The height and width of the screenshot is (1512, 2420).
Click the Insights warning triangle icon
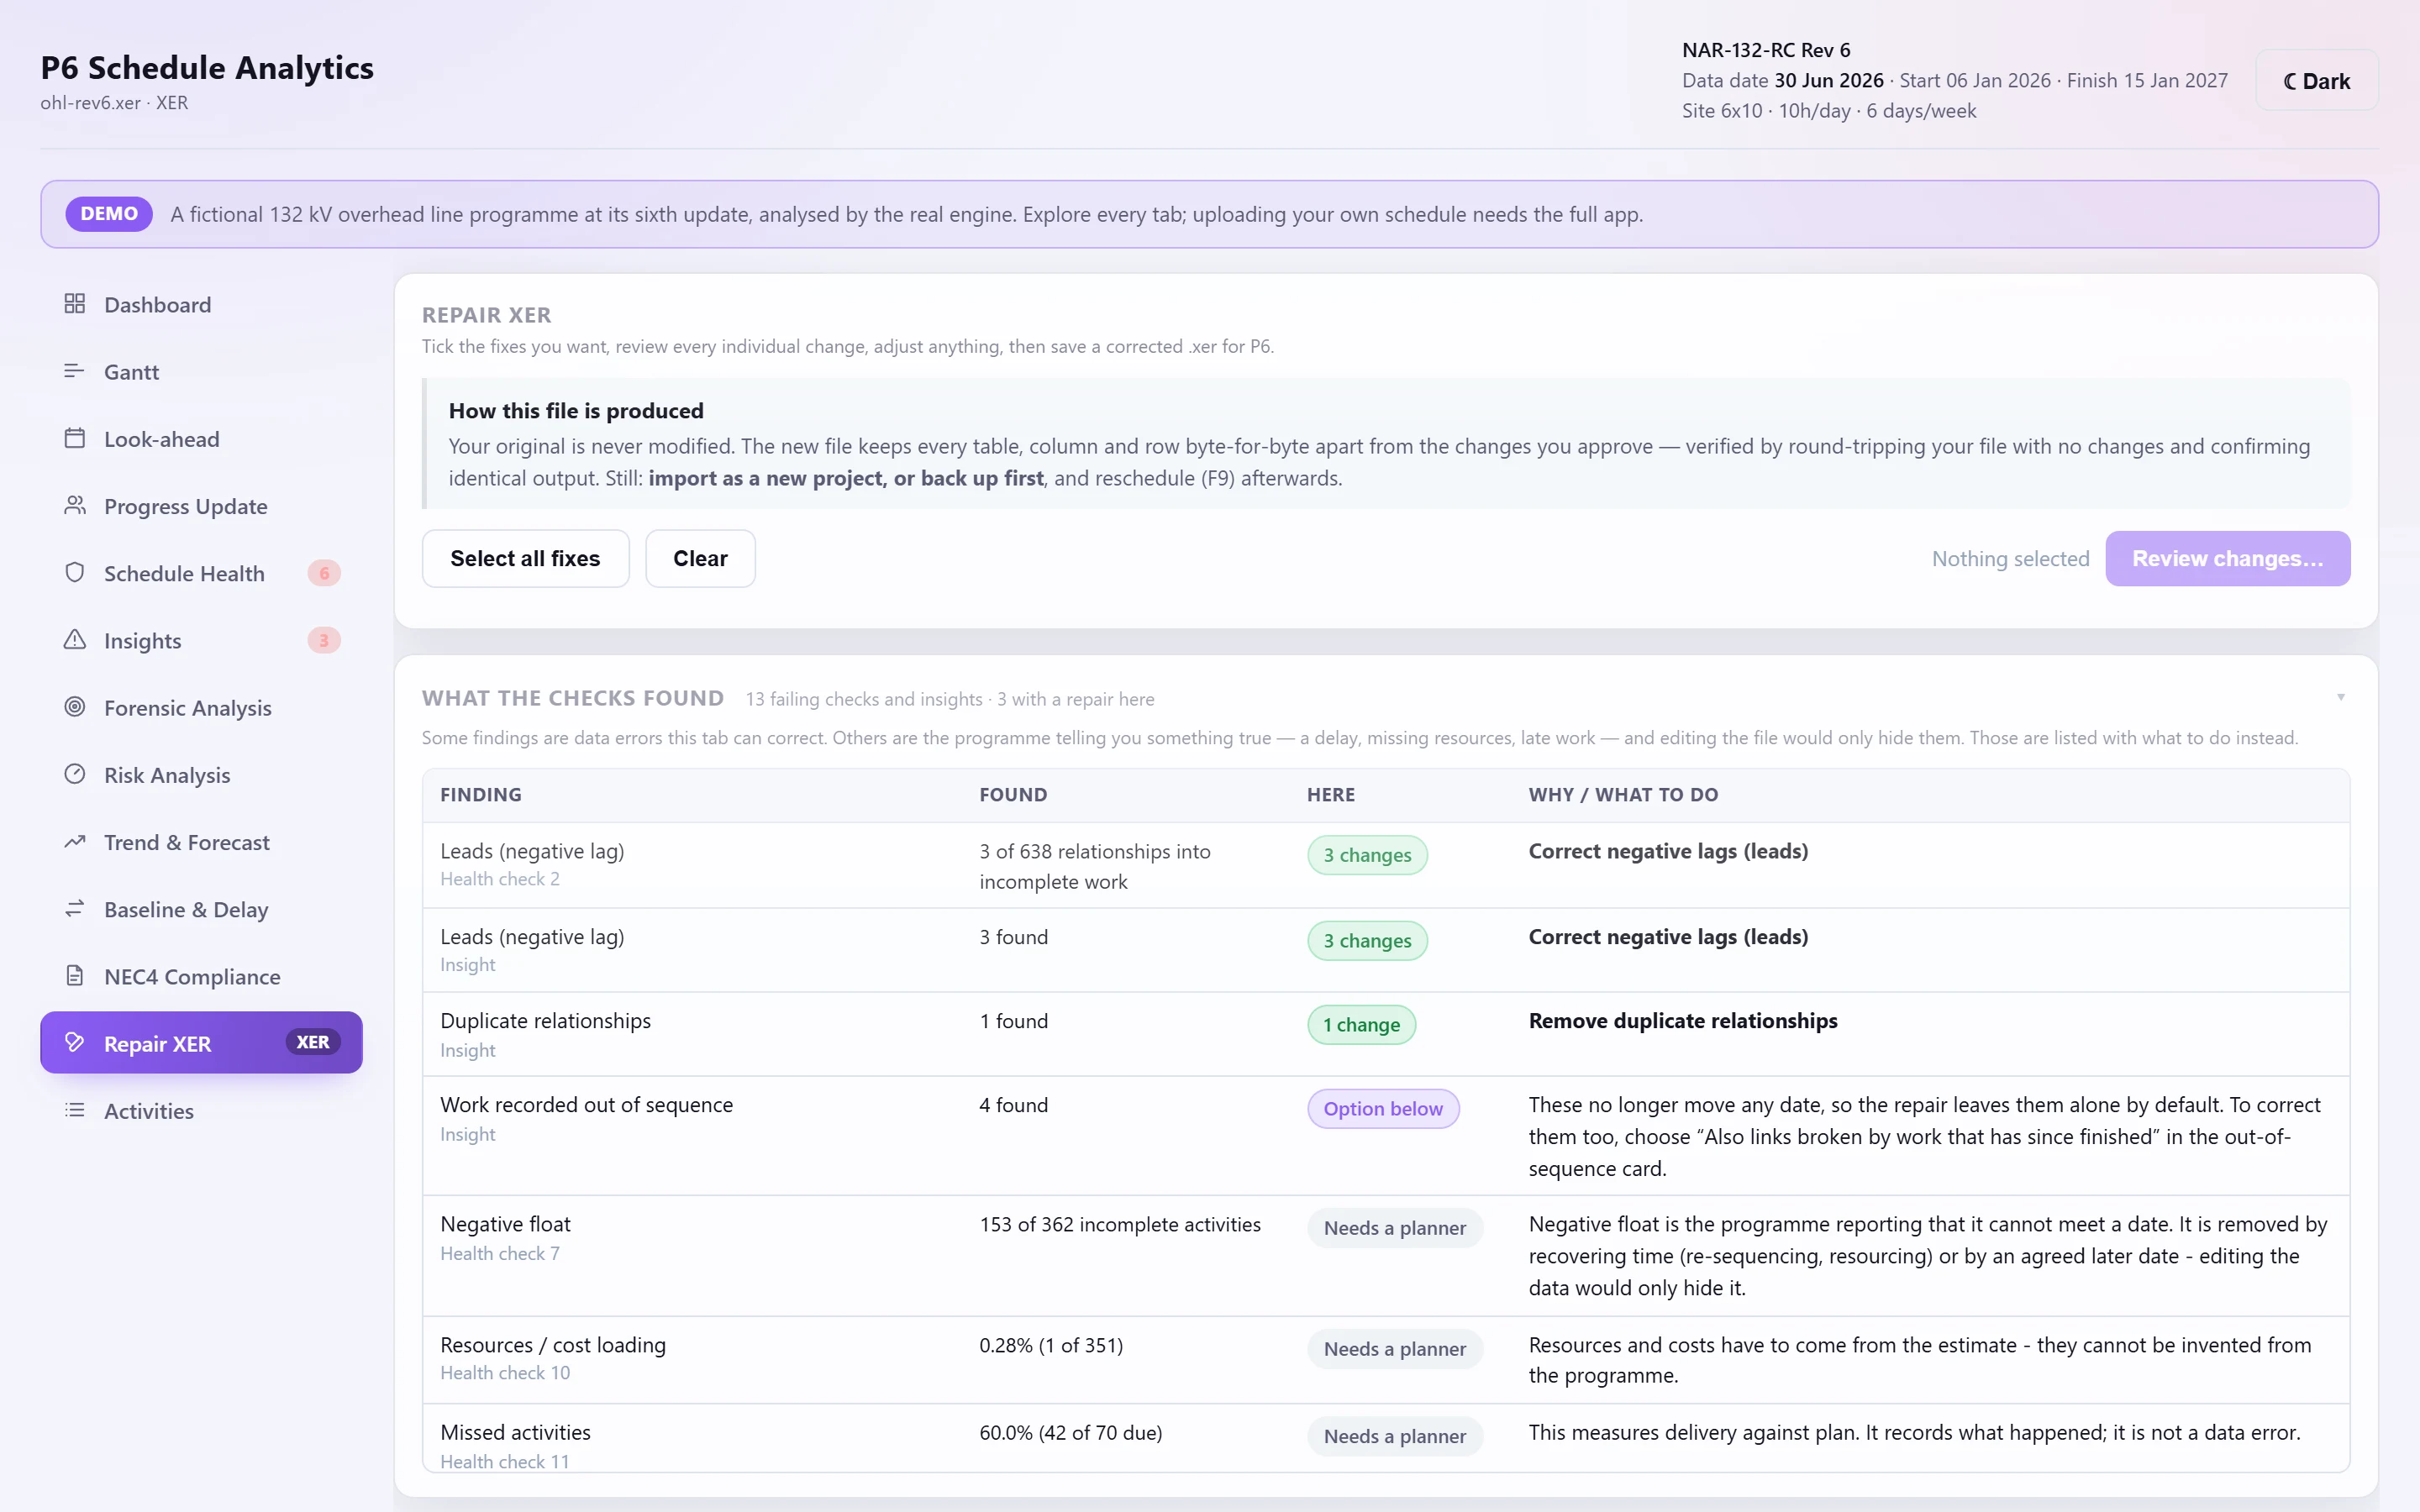tap(74, 640)
